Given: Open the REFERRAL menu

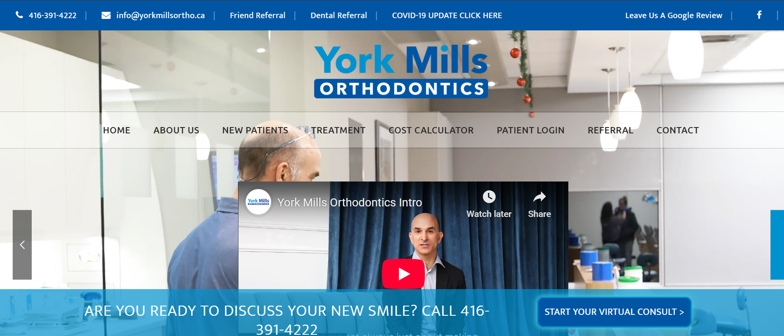Looking at the screenshot, I should (610, 130).
